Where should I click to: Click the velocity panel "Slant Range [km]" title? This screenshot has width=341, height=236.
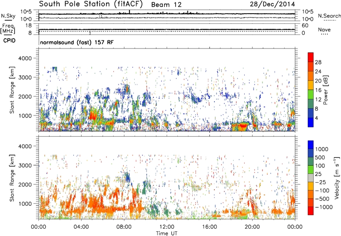[x=12, y=178]
